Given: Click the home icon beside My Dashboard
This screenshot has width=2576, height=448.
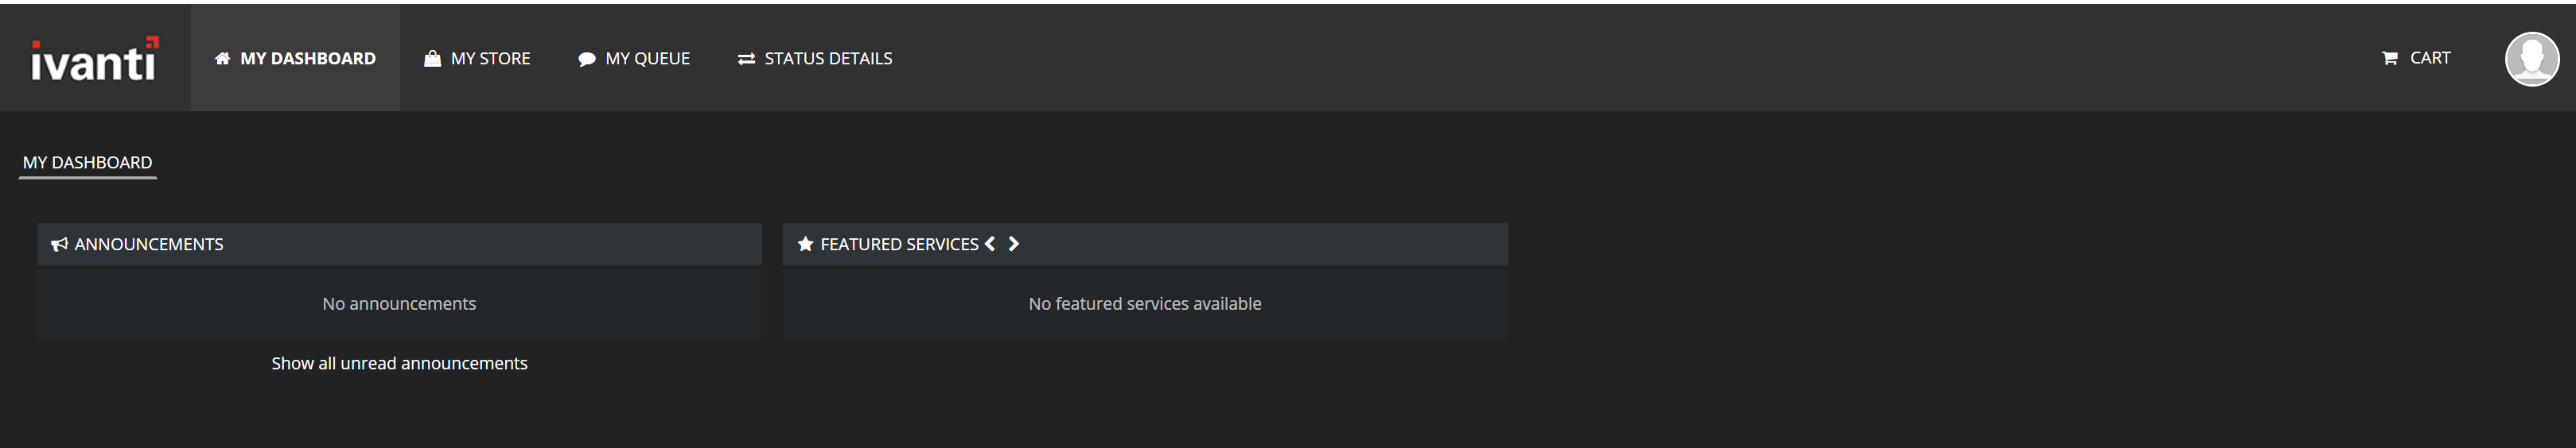Looking at the screenshot, I should click(x=222, y=59).
